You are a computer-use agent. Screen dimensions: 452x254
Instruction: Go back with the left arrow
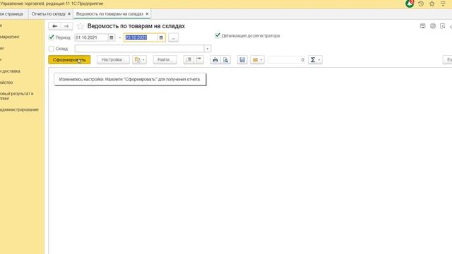(55, 26)
